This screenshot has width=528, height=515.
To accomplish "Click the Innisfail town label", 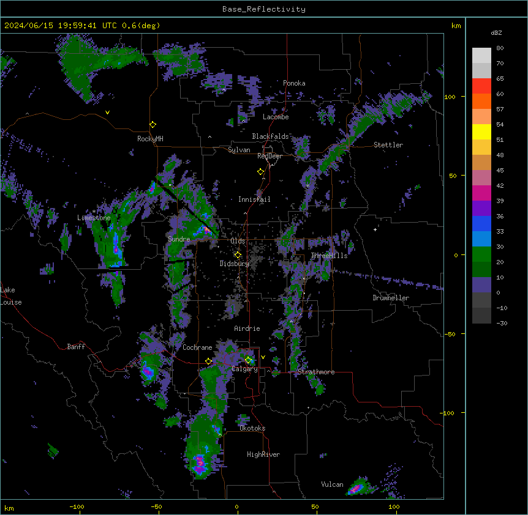I will (x=254, y=199).
